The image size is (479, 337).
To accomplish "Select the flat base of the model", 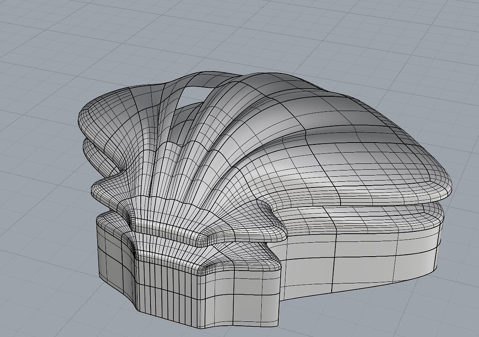I will [x=327, y=262].
